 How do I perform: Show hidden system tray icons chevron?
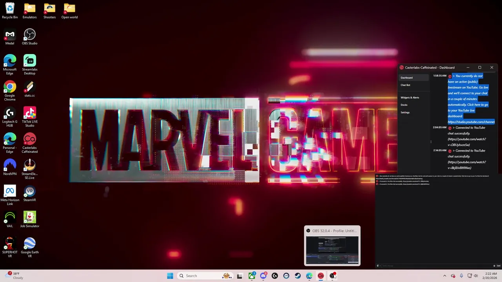pyautogui.click(x=444, y=276)
